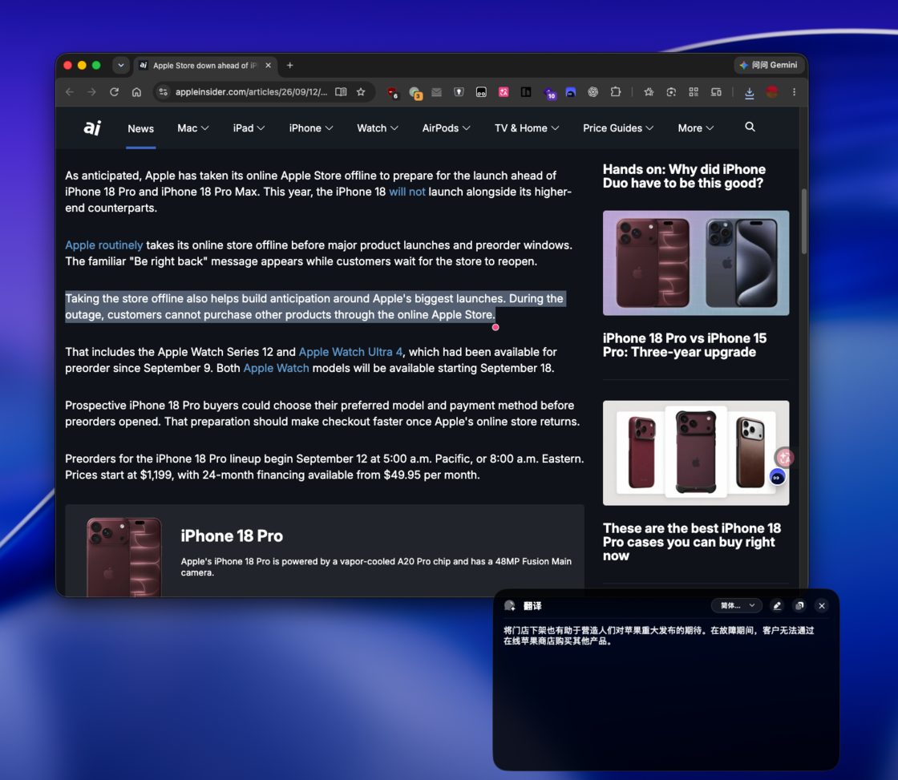
Task: Open the gray mail envelope extension
Action: tap(436, 91)
